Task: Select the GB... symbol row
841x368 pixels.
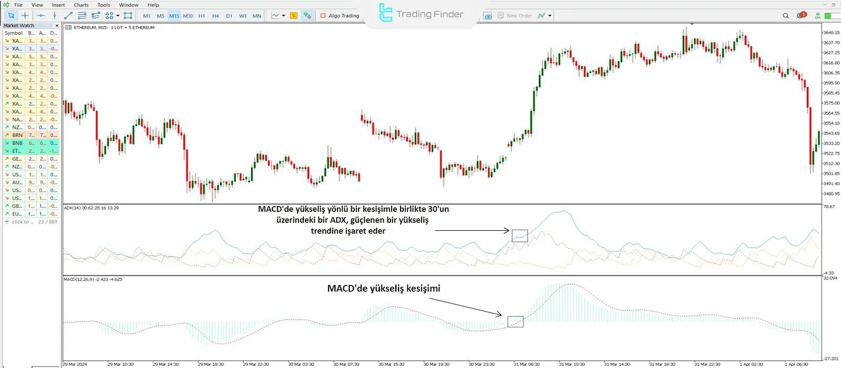Action: (31, 206)
